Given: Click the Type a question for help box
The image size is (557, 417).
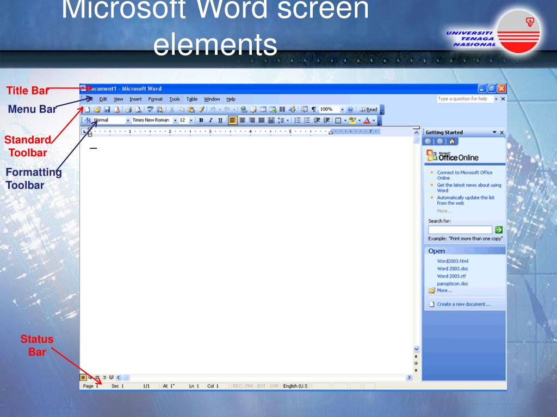Looking at the screenshot, I should (x=466, y=99).
